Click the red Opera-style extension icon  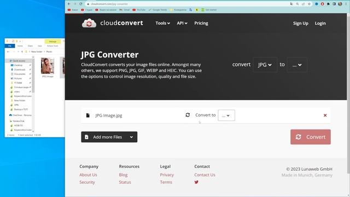[322, 4]
